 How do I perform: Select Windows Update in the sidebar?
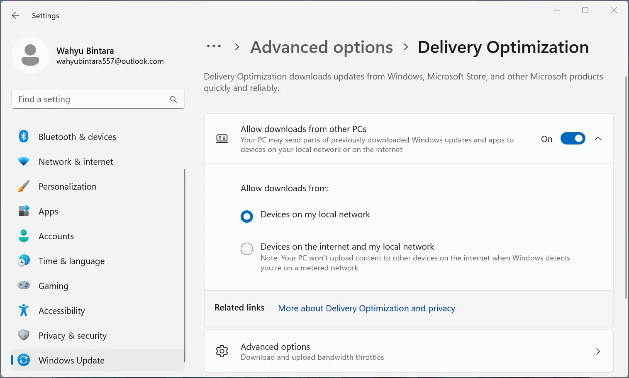click(x=71, y=360)
